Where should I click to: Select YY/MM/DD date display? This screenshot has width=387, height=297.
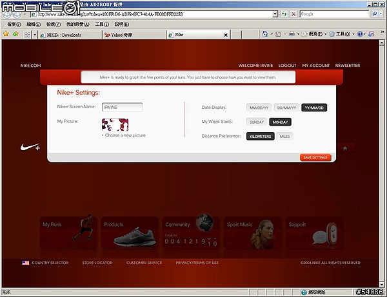pyautogui.click(x=314, y=108)
